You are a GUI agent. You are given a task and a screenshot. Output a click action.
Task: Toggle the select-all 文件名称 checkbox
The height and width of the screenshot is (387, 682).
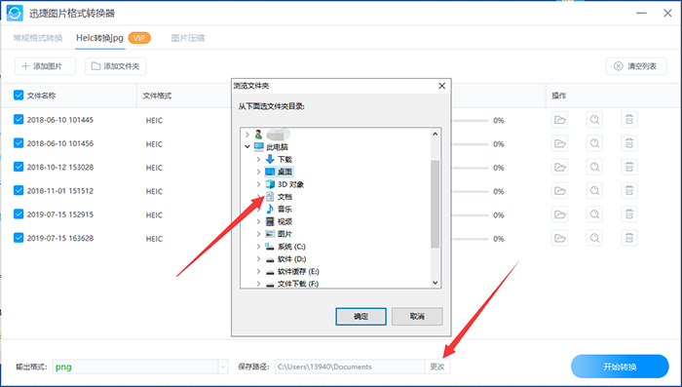[x=19, y=95]
